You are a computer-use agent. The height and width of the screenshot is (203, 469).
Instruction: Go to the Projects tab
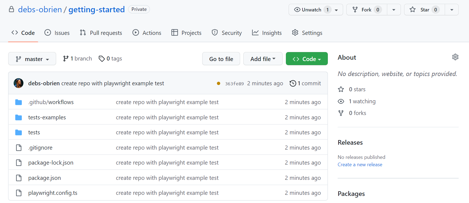186,33
